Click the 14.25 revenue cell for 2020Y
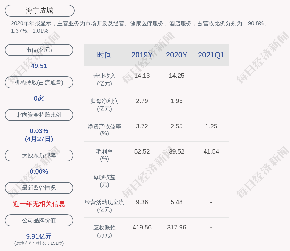This screenshot has height=251, width=290. pos(176,76)
